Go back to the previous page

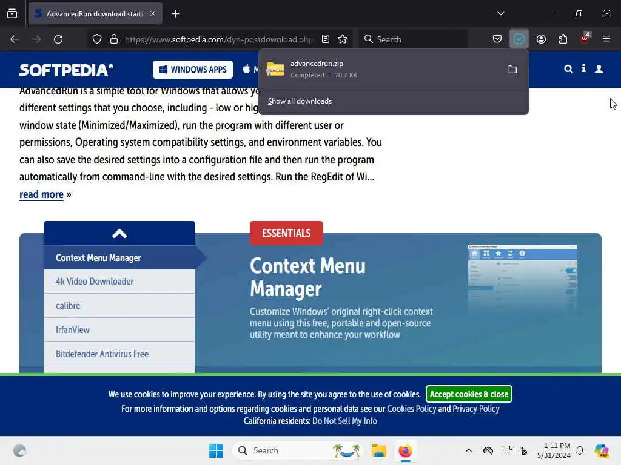[15, 39]
